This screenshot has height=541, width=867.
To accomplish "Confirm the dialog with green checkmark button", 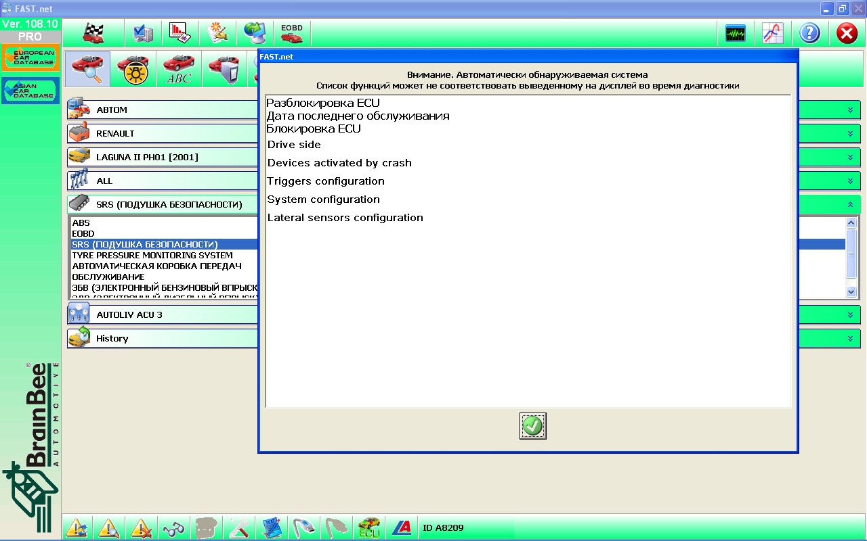I will (x=533, y=426).
